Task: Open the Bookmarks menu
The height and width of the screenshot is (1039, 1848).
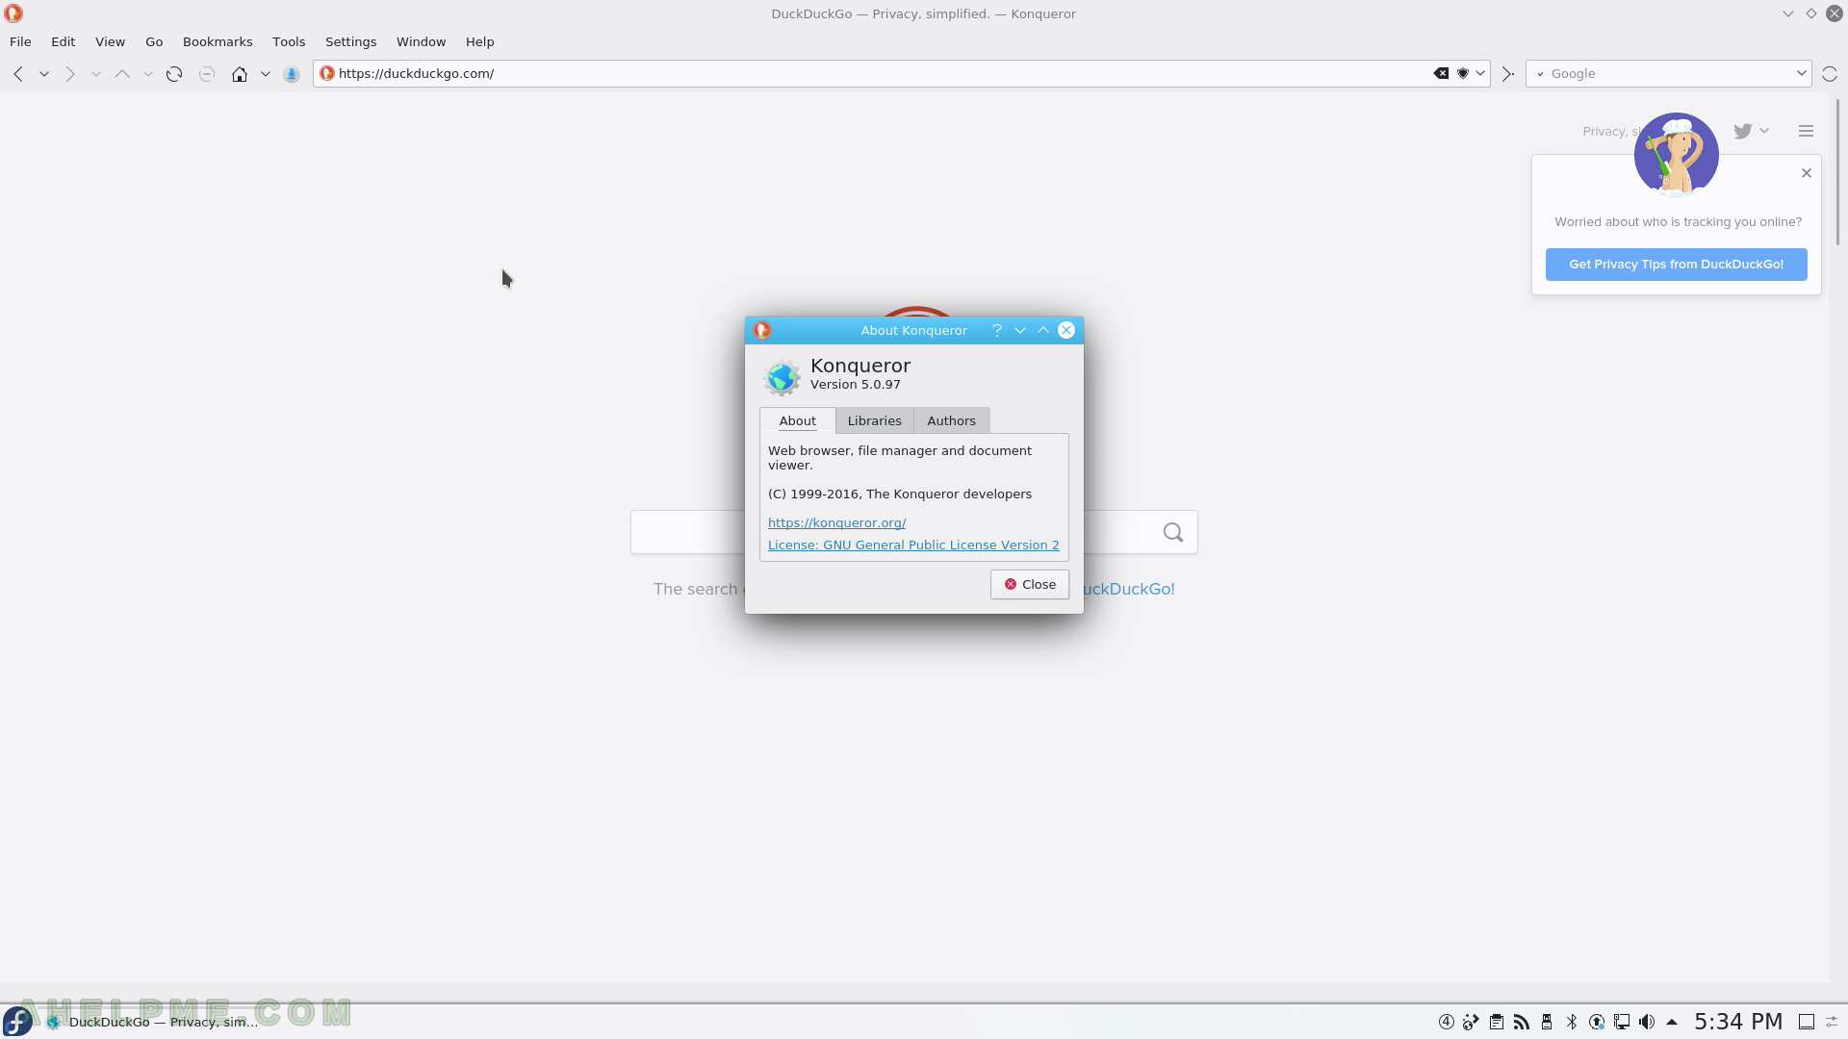Action: click(x=218, y=41)
